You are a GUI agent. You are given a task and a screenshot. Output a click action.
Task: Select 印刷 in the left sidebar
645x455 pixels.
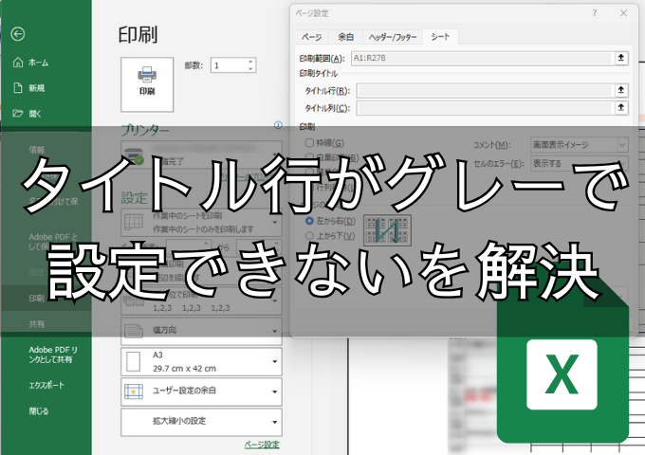(37, 299)
